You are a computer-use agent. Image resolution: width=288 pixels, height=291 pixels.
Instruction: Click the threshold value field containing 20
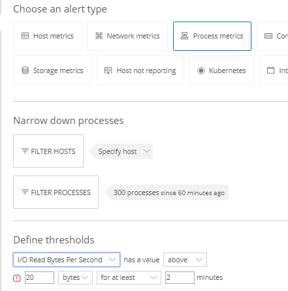coord(39,277)
